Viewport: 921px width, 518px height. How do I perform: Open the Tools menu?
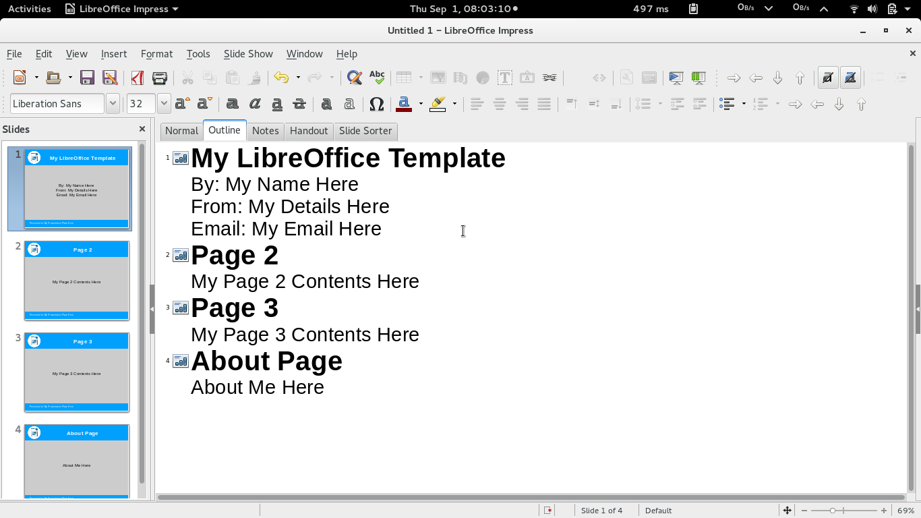[198, 54]
